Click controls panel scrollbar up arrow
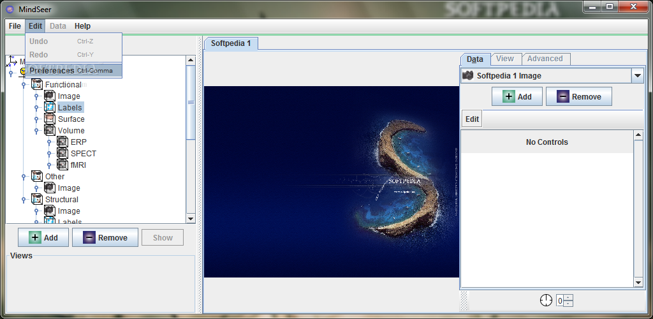Screen dimensions: 653x319 (638, 135)
